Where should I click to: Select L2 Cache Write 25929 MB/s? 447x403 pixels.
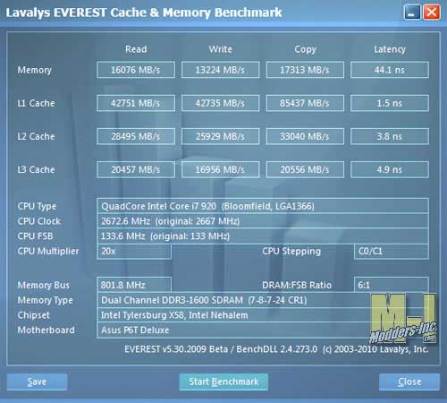[221, 136]
